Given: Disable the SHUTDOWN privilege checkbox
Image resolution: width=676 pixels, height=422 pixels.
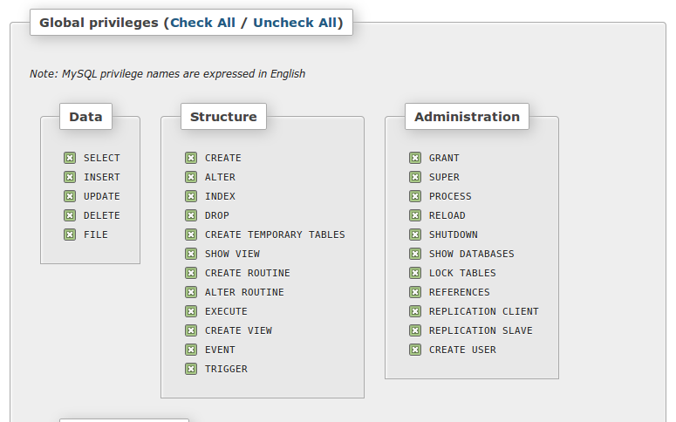Looking at the screenshot, I should (415, 235).
